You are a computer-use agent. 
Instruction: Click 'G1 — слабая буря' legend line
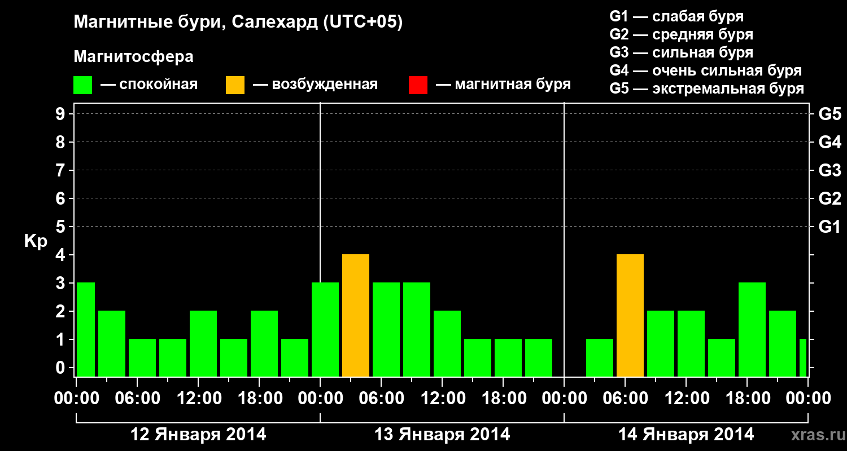point(676,16)
